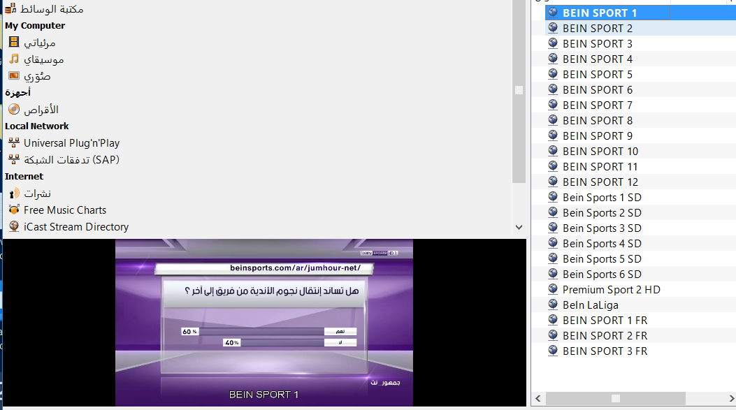
Task: Select Premium Sport 2 HD channel
Action: pos(611,290)
